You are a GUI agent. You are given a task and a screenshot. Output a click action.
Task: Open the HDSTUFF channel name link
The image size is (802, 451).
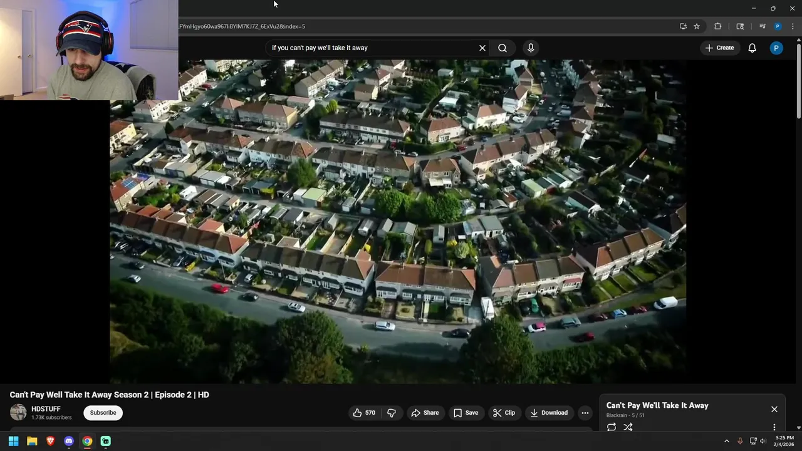[x=46, y=409]
